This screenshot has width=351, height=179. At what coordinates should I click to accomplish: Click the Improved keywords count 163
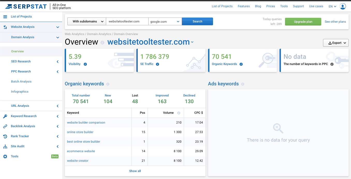(x=162, y=101)
